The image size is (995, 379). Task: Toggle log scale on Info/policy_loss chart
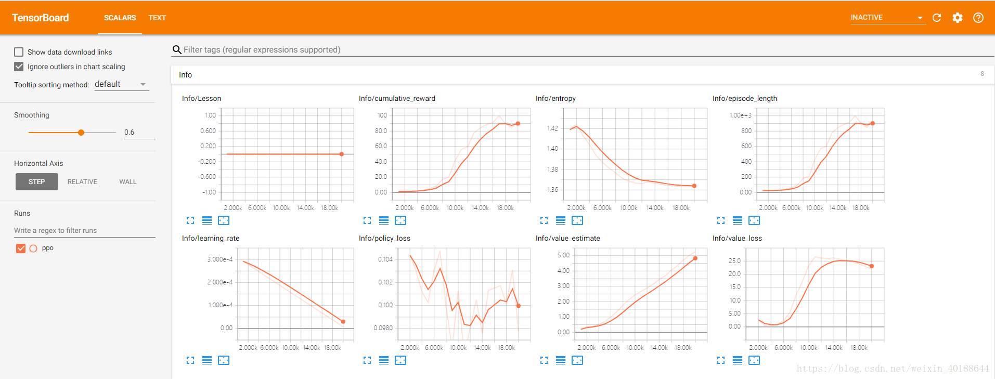tap(384, 360)
